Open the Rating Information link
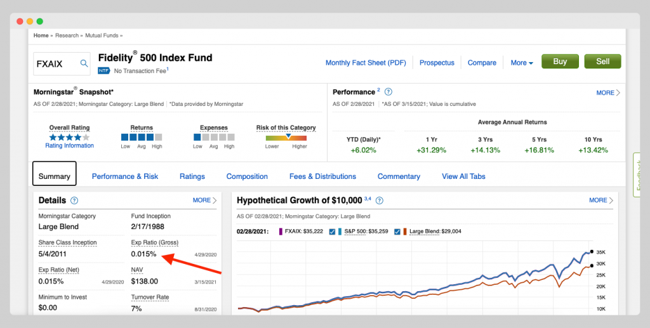This screenshot has width=650, height=328. [x=69, y=146]
